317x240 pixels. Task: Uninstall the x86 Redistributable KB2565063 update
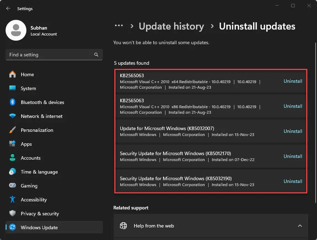click(x=293, y=106)
